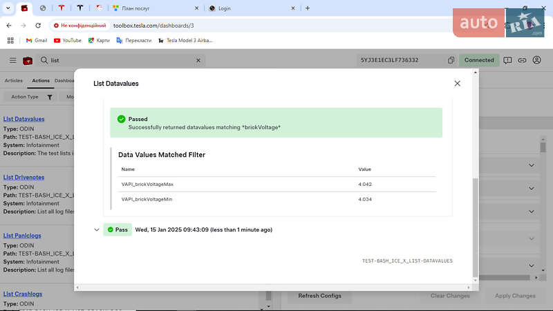Click the link icon in top-right header
The image size is (553, 311).
click(x=522, y=60)
